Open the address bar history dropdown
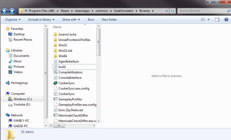The image size is (231, 140). point(167,11)
